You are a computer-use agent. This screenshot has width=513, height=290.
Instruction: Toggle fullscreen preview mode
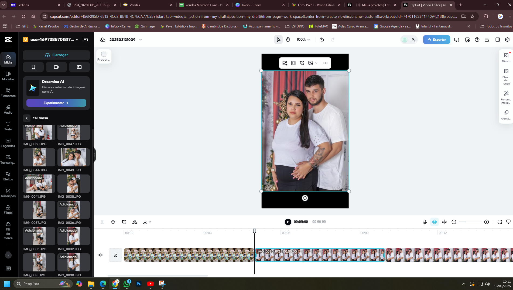pos(500,222)
